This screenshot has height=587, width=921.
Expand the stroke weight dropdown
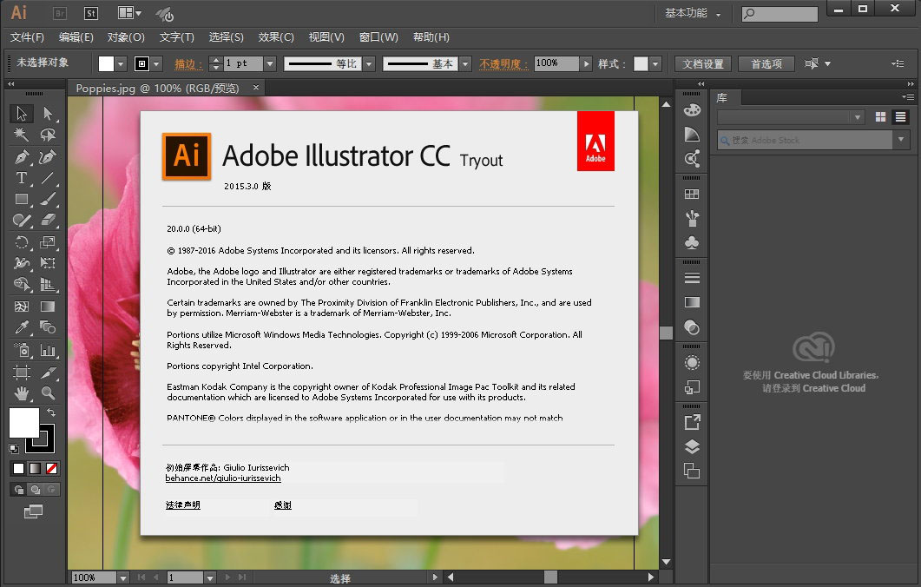270,63
